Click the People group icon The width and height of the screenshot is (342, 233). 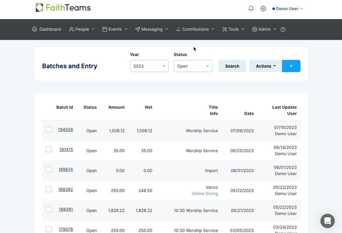tap(71, 29)
